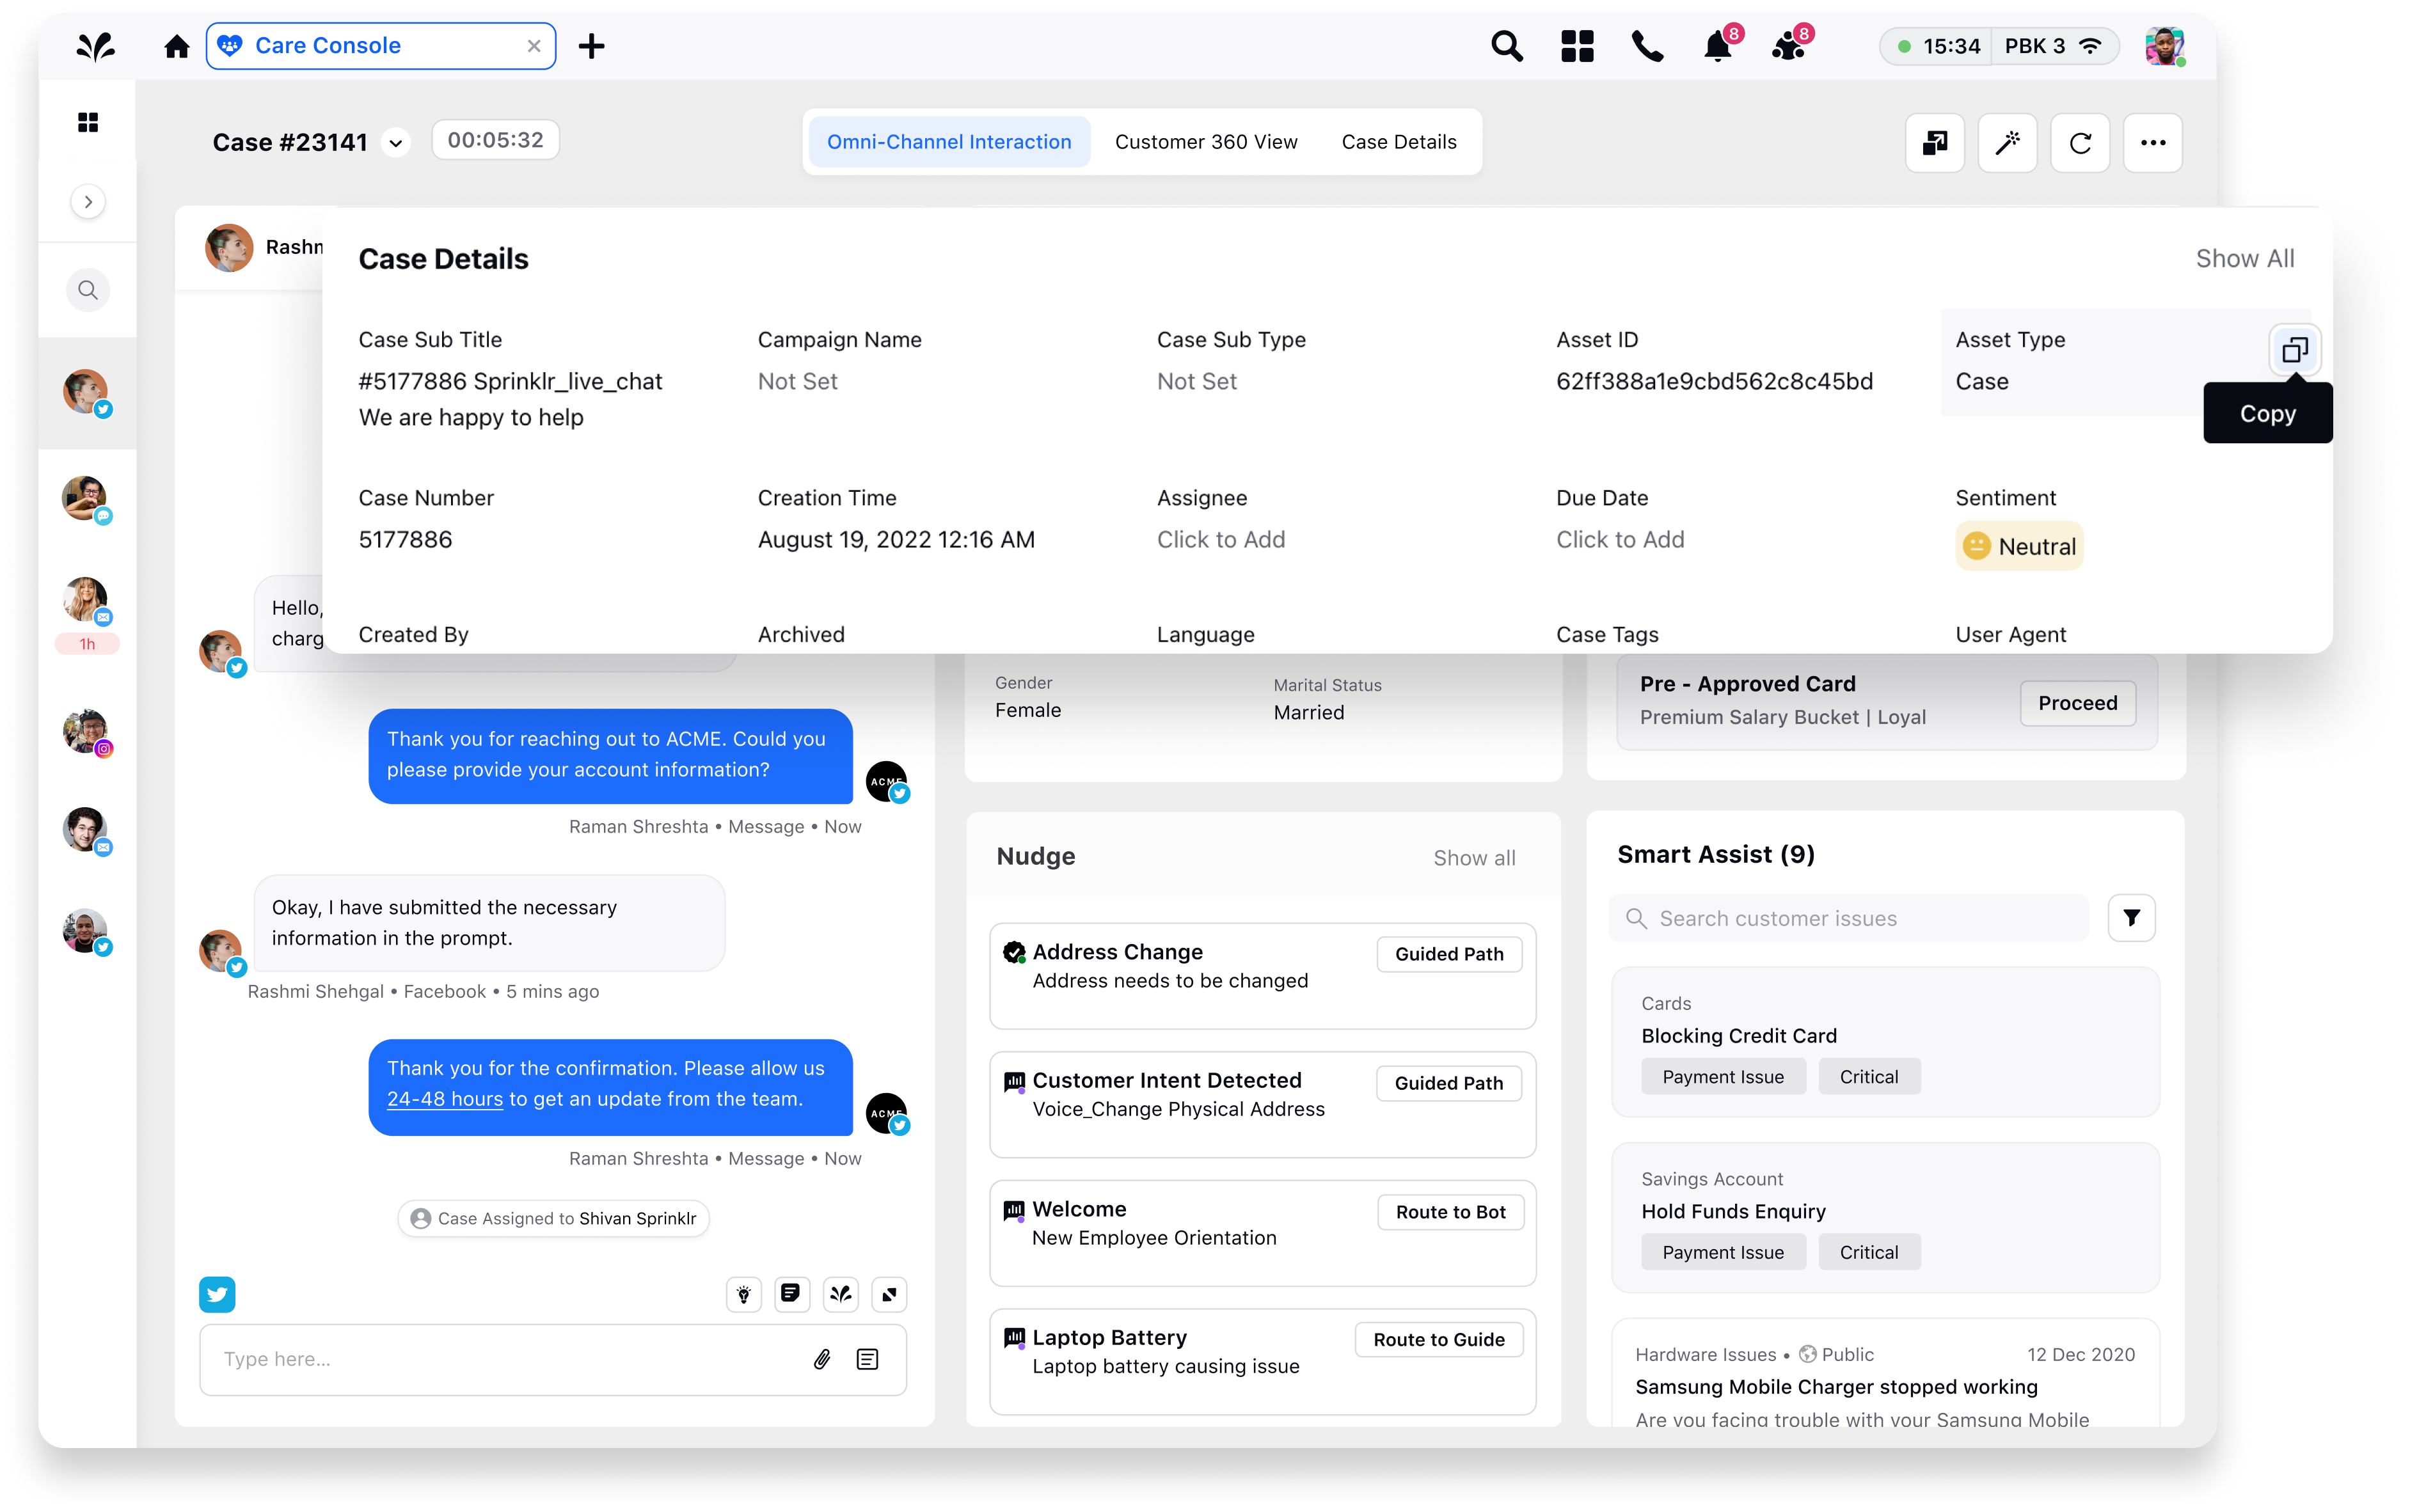Open the app launcher grid icon
The image size is (2410, 1512).
(1577, 47)
